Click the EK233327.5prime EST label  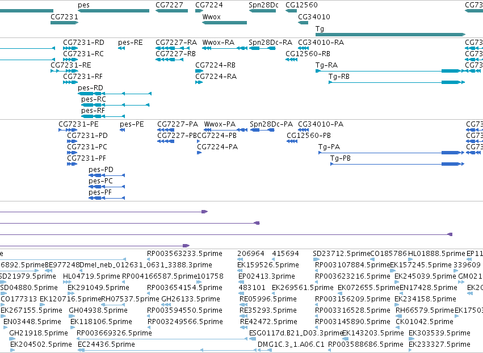pyautogui.click(x=439, y=344)
